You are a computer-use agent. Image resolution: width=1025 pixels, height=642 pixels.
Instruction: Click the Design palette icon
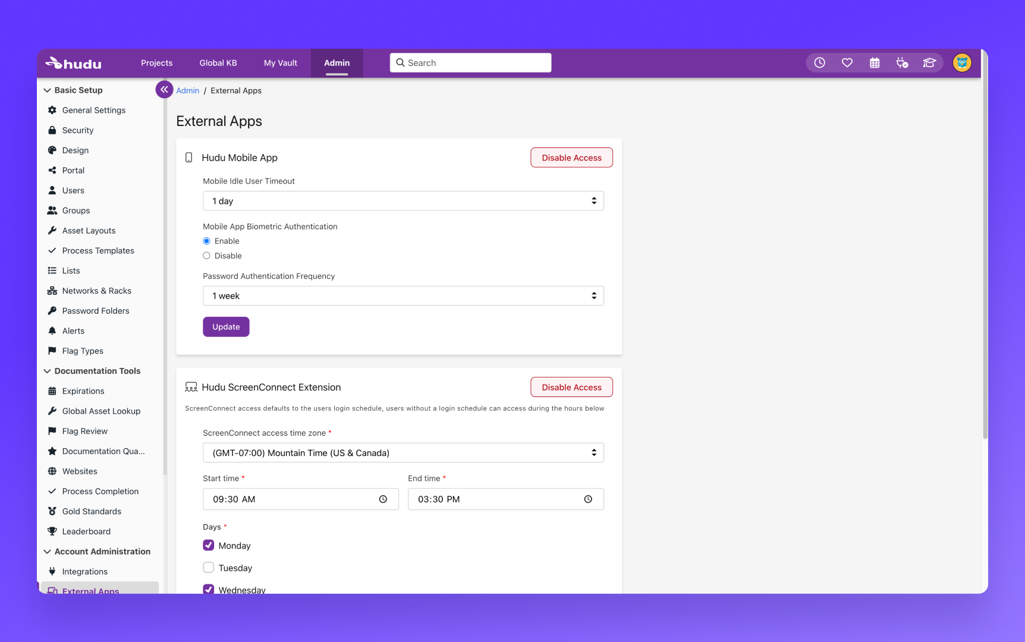point(52,150)
